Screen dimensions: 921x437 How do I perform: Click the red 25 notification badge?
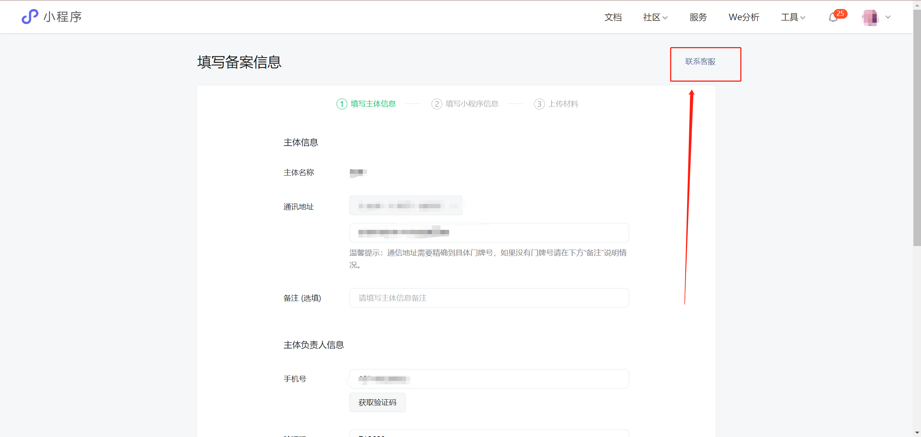(x=840, y=13)
